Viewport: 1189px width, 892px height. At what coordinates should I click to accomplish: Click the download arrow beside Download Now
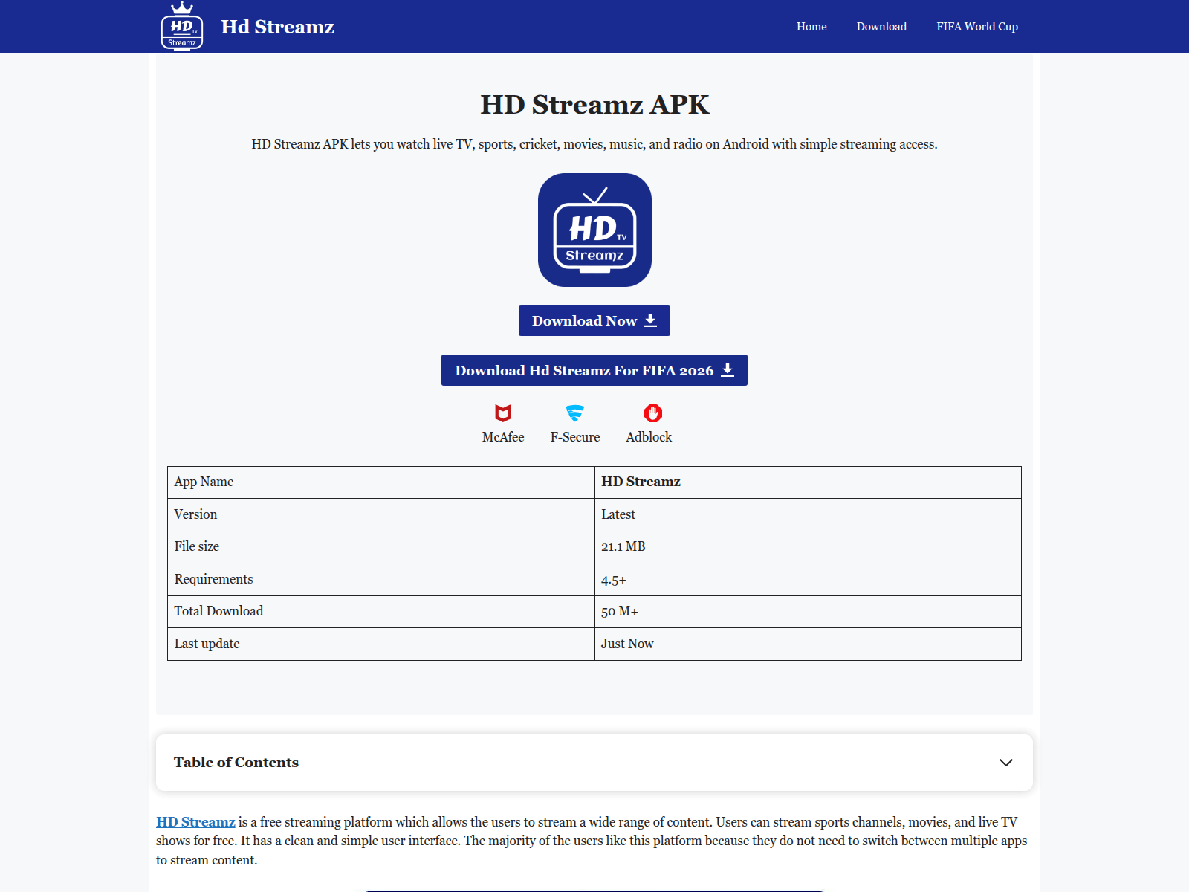pos(650,320)
